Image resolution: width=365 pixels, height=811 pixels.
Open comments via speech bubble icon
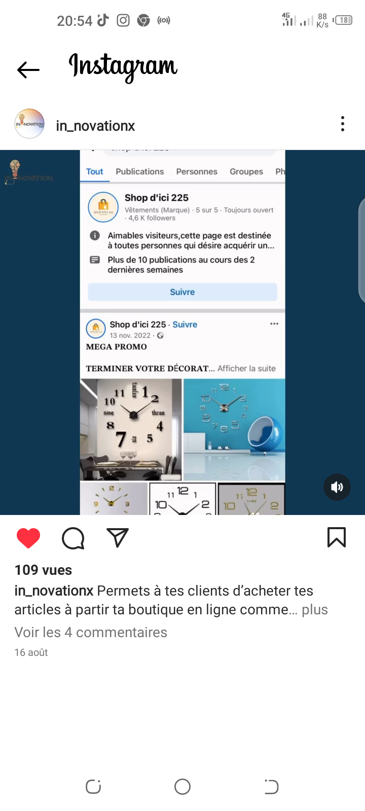(73, 538)
